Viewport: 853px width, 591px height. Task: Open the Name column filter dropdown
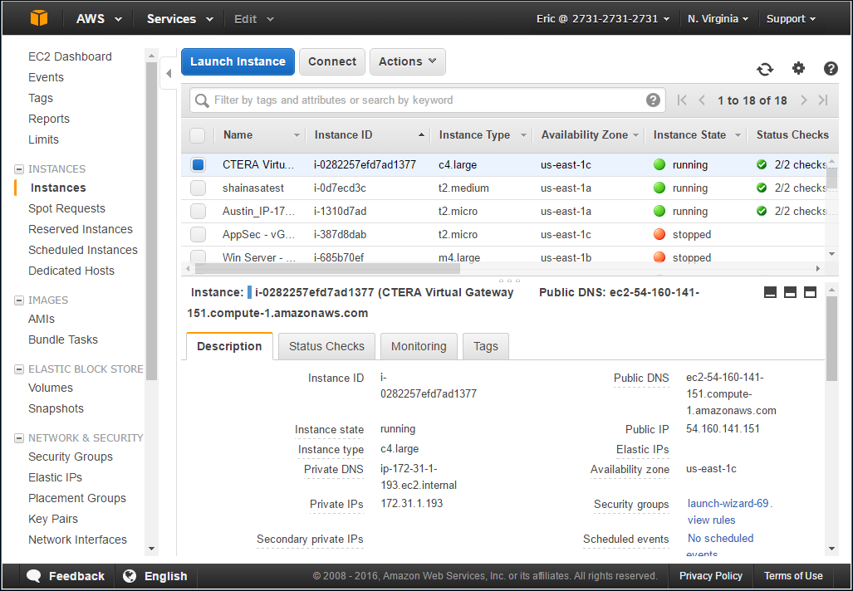(x=297, y=134)
